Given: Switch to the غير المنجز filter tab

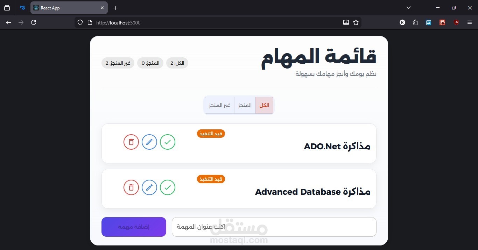Looking at the screenshot, I should (219, 105).
